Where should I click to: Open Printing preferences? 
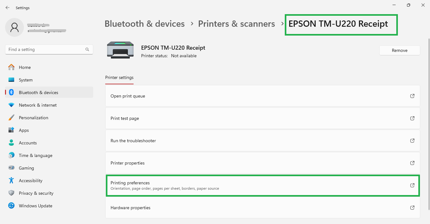coord(263,186)
